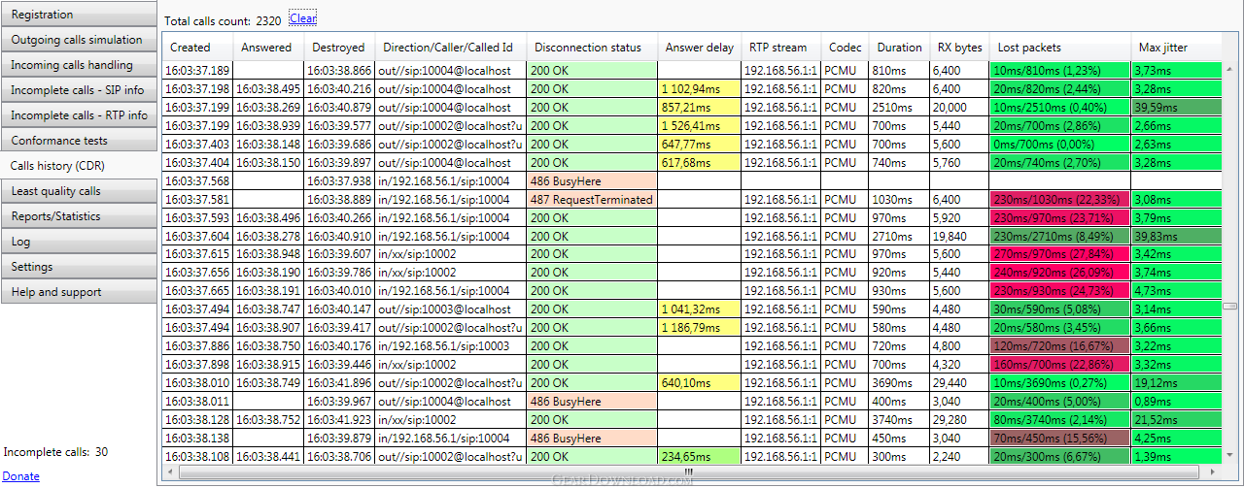
Task: Open Outgoing calls simulation section
Action: click(79, 40)
